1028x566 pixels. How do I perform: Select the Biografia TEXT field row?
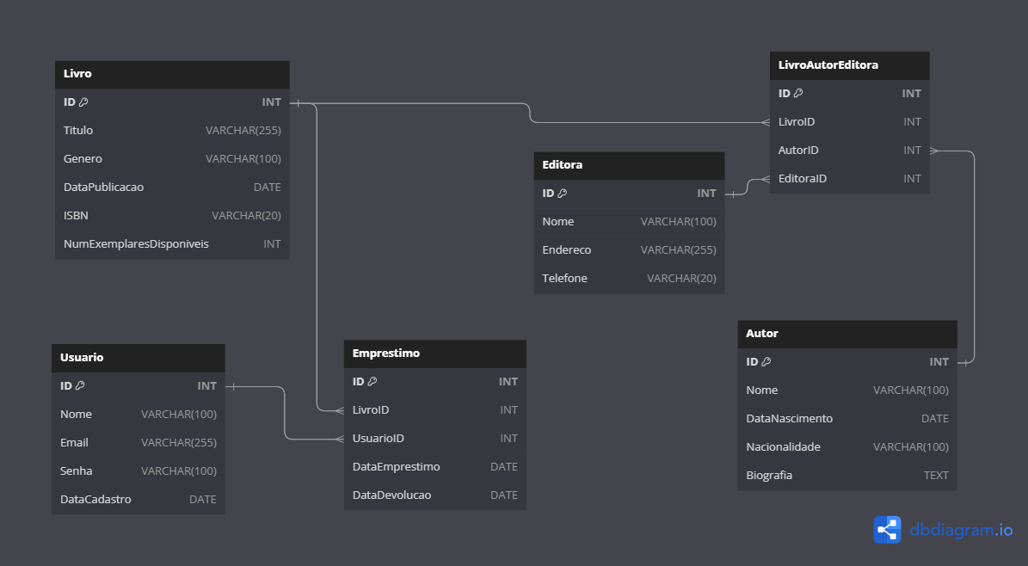coord(847,476)
